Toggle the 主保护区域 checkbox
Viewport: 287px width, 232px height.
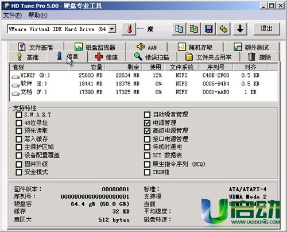click(19, 147)
